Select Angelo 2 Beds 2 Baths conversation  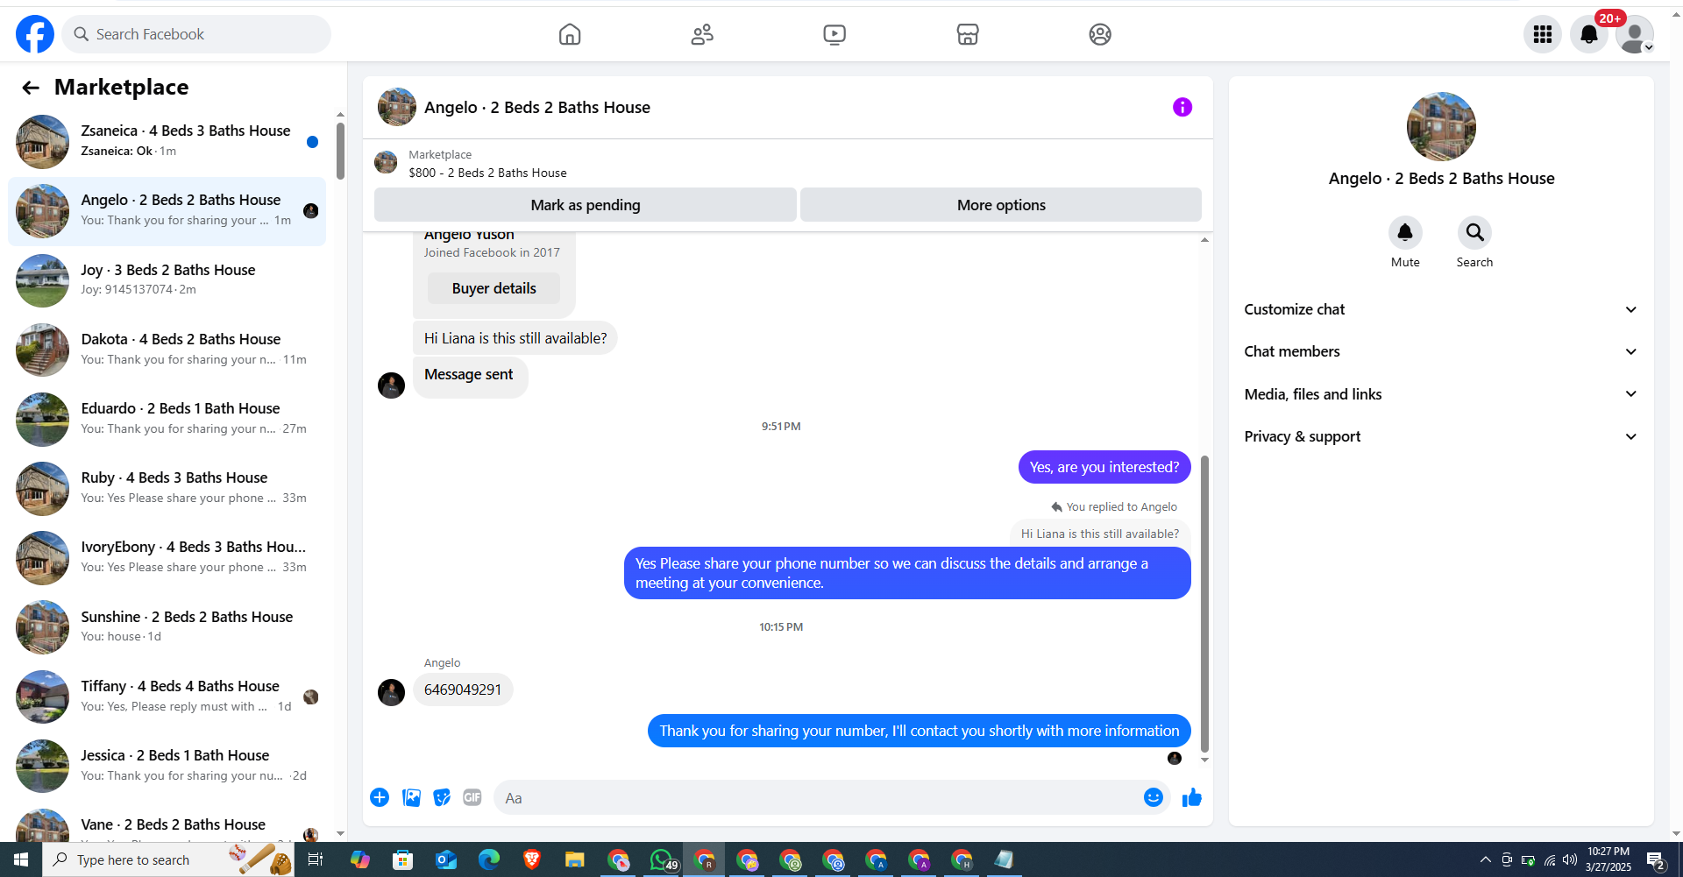click(x=167, y=211)
